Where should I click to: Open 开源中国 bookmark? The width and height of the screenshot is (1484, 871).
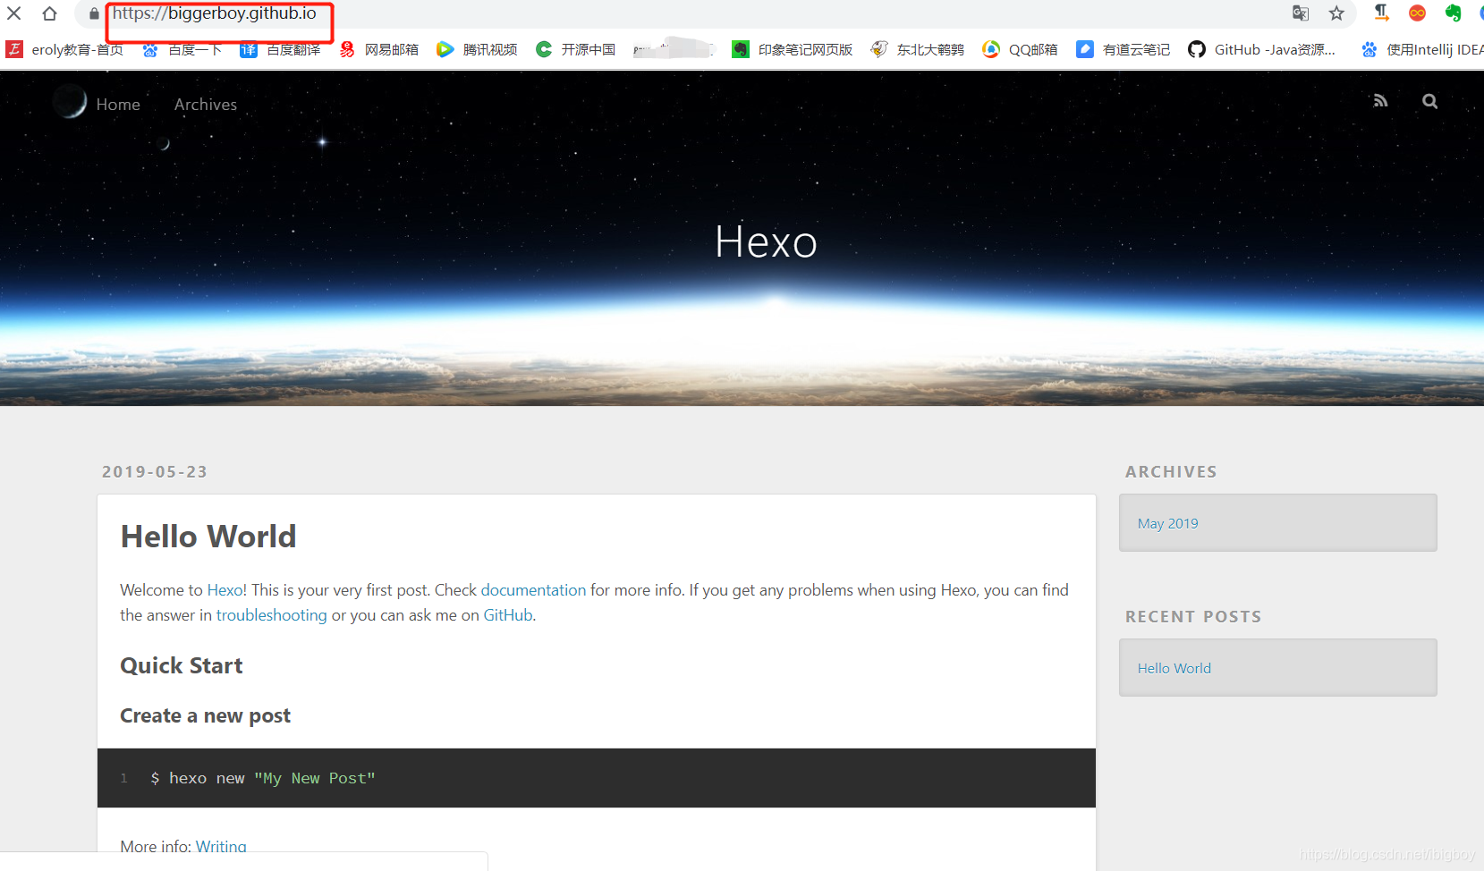[x=575, y=49]
